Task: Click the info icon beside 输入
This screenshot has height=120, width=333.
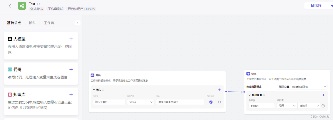Action: 103,90
